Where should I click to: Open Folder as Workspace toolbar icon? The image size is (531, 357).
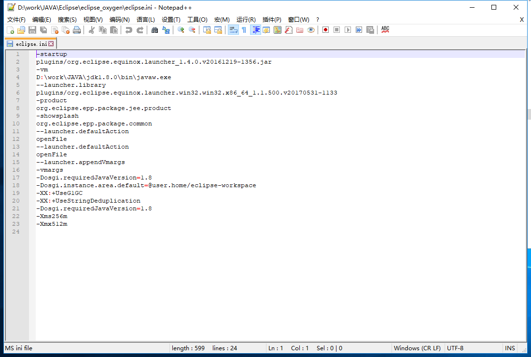[300, 30]
